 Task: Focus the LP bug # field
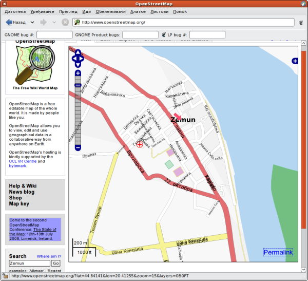click(207, 35)
